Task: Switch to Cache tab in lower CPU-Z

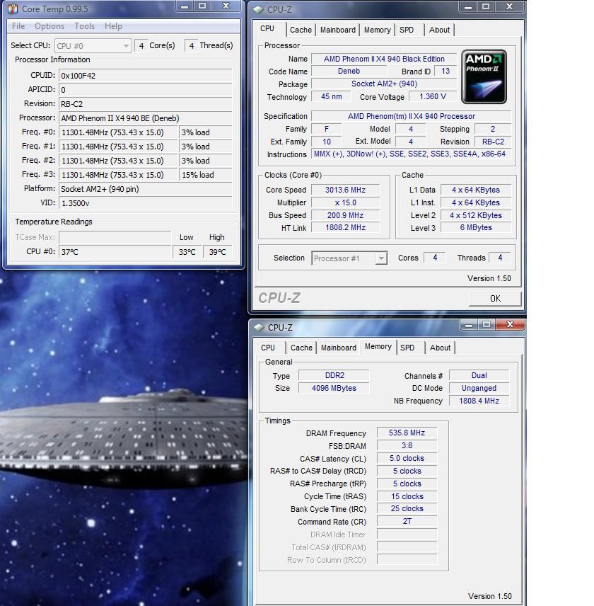Action: click(301, 348)
